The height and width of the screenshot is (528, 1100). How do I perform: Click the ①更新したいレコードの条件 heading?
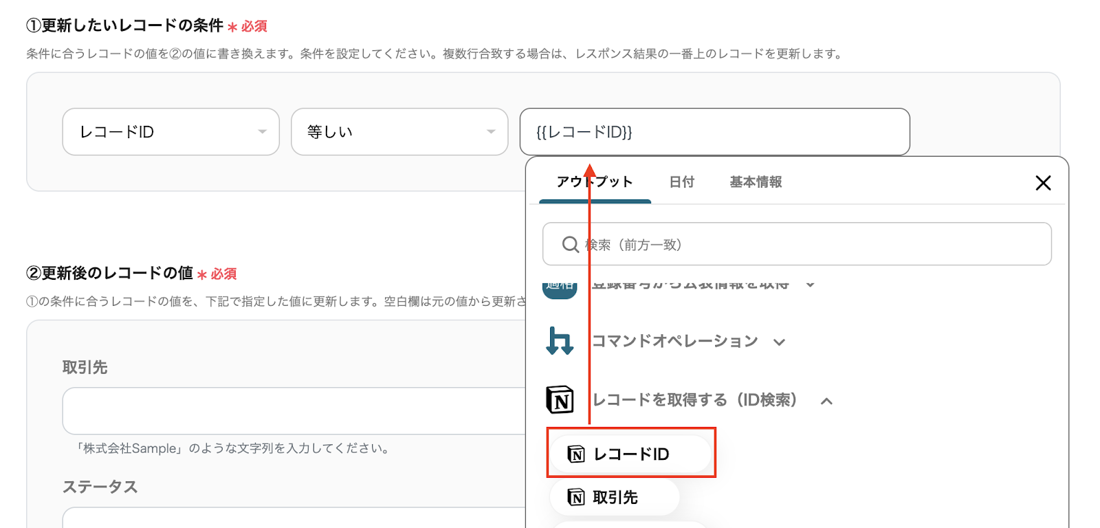tap(124, 25)
